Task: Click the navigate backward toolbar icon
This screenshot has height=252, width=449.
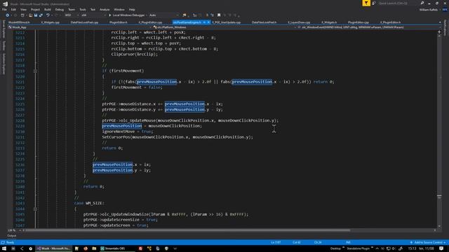Action: point(8,15)
